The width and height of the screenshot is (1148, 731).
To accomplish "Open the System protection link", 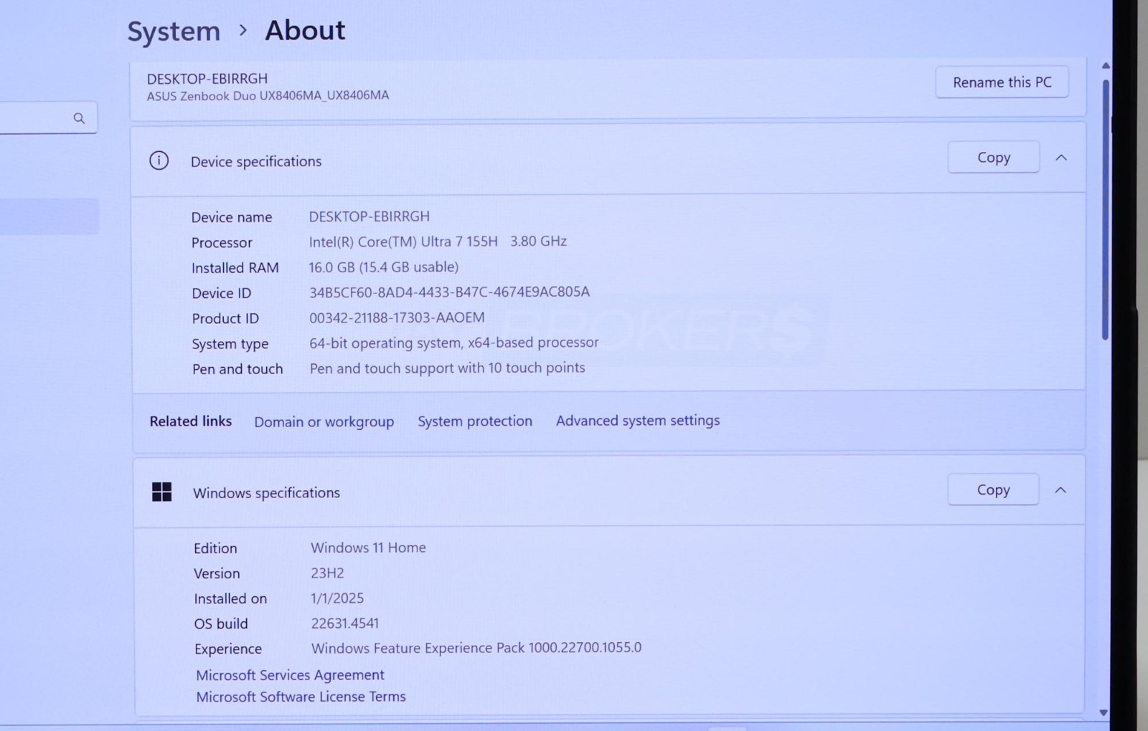I will pos(475,421).
